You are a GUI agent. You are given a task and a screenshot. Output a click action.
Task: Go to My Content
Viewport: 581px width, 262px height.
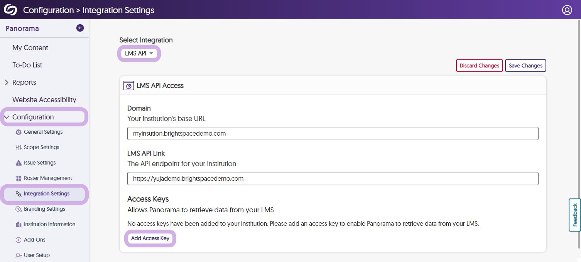[30, 48]
